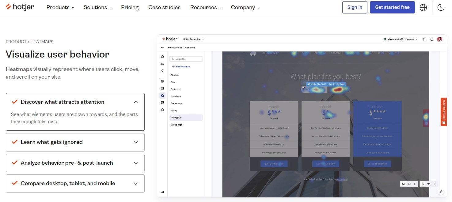Click contact us link under pricing cards
Image resolution: width=452 pixels, height=202 pixels.
pos(341,179)
